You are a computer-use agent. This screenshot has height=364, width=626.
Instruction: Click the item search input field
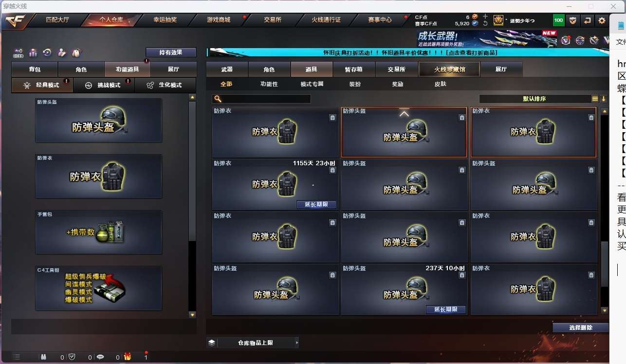(x=261, y=99)
